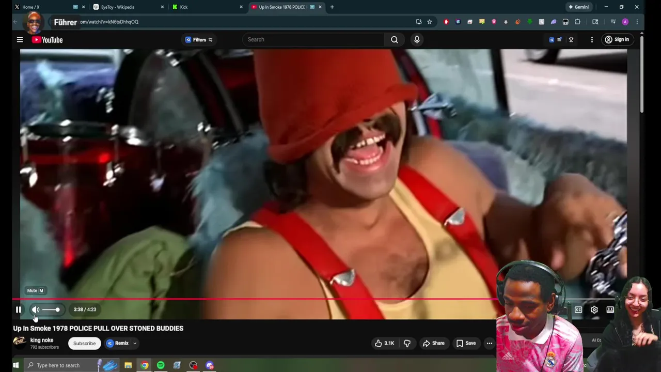The width and height of the screenshot is (661, 372).
Task: Click the purple ghost extension icon
Action: point(554,22)
